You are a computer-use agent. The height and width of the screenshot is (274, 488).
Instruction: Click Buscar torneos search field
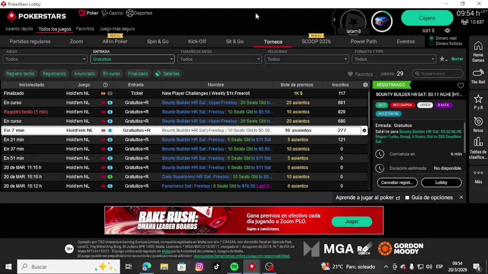[x=438, y=73]
